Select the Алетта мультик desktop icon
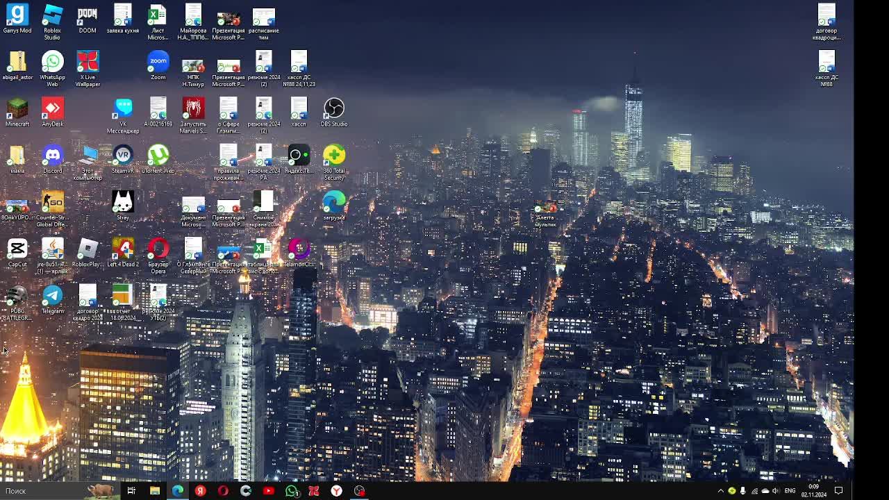This screenshot has height=500, width=889. pyautogui.click(x=546, y=212)
